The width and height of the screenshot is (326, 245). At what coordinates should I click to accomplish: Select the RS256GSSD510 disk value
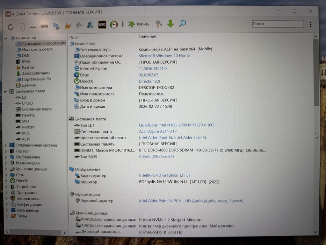click(x=160, y=232)
